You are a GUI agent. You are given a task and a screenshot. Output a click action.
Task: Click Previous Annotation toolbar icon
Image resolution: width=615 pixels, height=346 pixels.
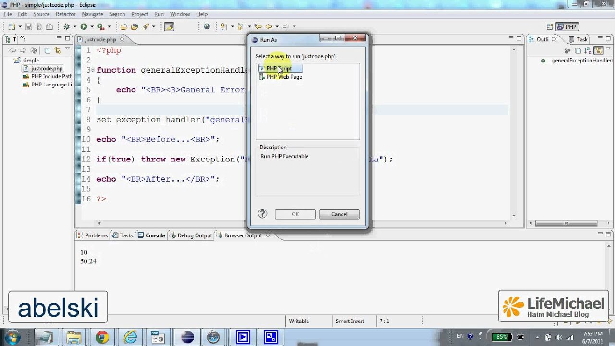(x=241, y=27)
